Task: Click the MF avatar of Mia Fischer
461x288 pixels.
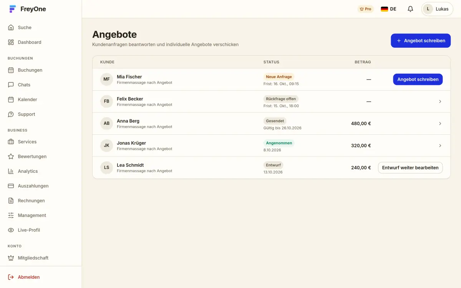Action: coord(106,79)
